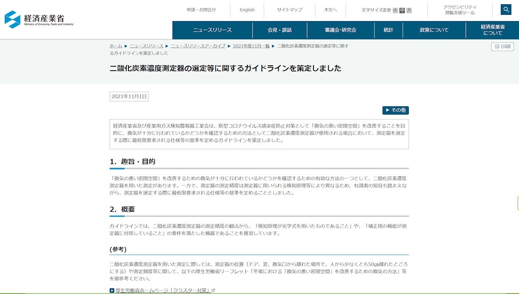Screen dimensions: 519x294
Task: Switch site language to English
Action: pyautogui.click(x=247, y=10)
